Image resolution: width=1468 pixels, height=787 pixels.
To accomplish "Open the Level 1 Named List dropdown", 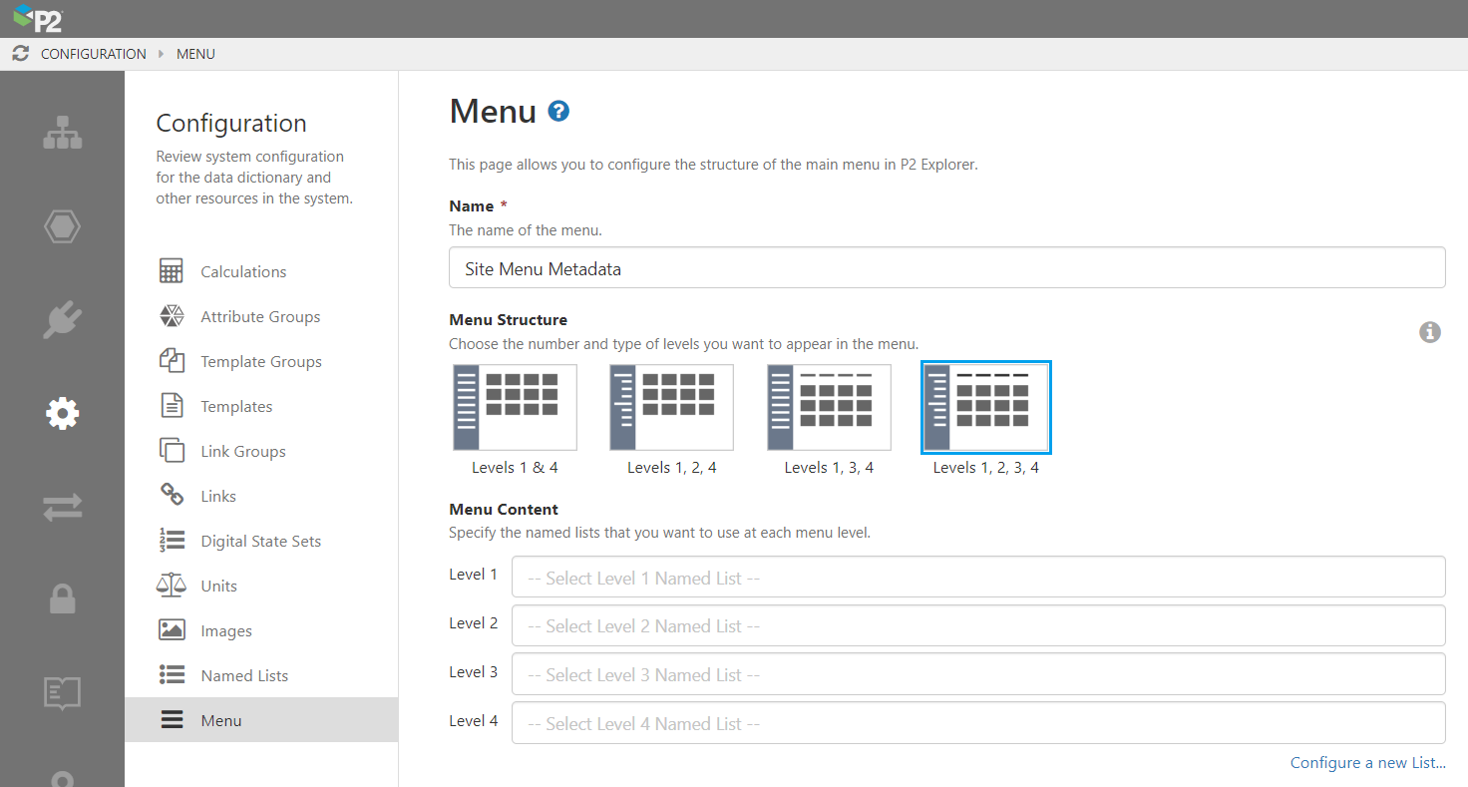I will (977, 578).
